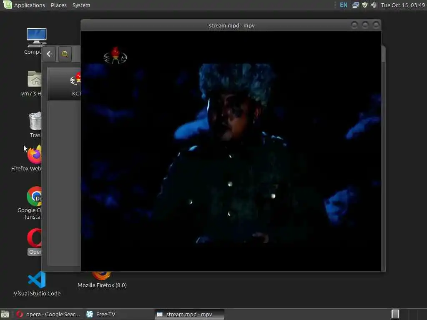This screenshot has width=427, height=320.
Task: Open the System menu
Action: click(81, 5)
